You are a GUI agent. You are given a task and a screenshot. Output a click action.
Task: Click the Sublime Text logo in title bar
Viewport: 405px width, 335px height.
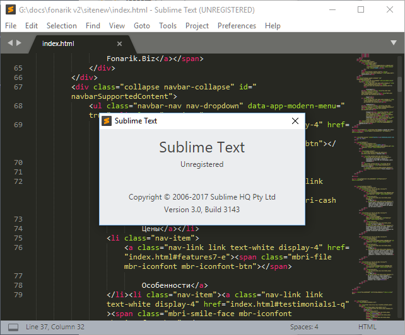(11, 10)
